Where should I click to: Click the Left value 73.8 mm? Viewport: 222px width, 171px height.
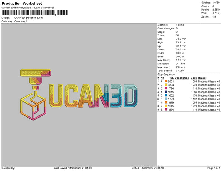pyautogui.click(x=181, y=39)
